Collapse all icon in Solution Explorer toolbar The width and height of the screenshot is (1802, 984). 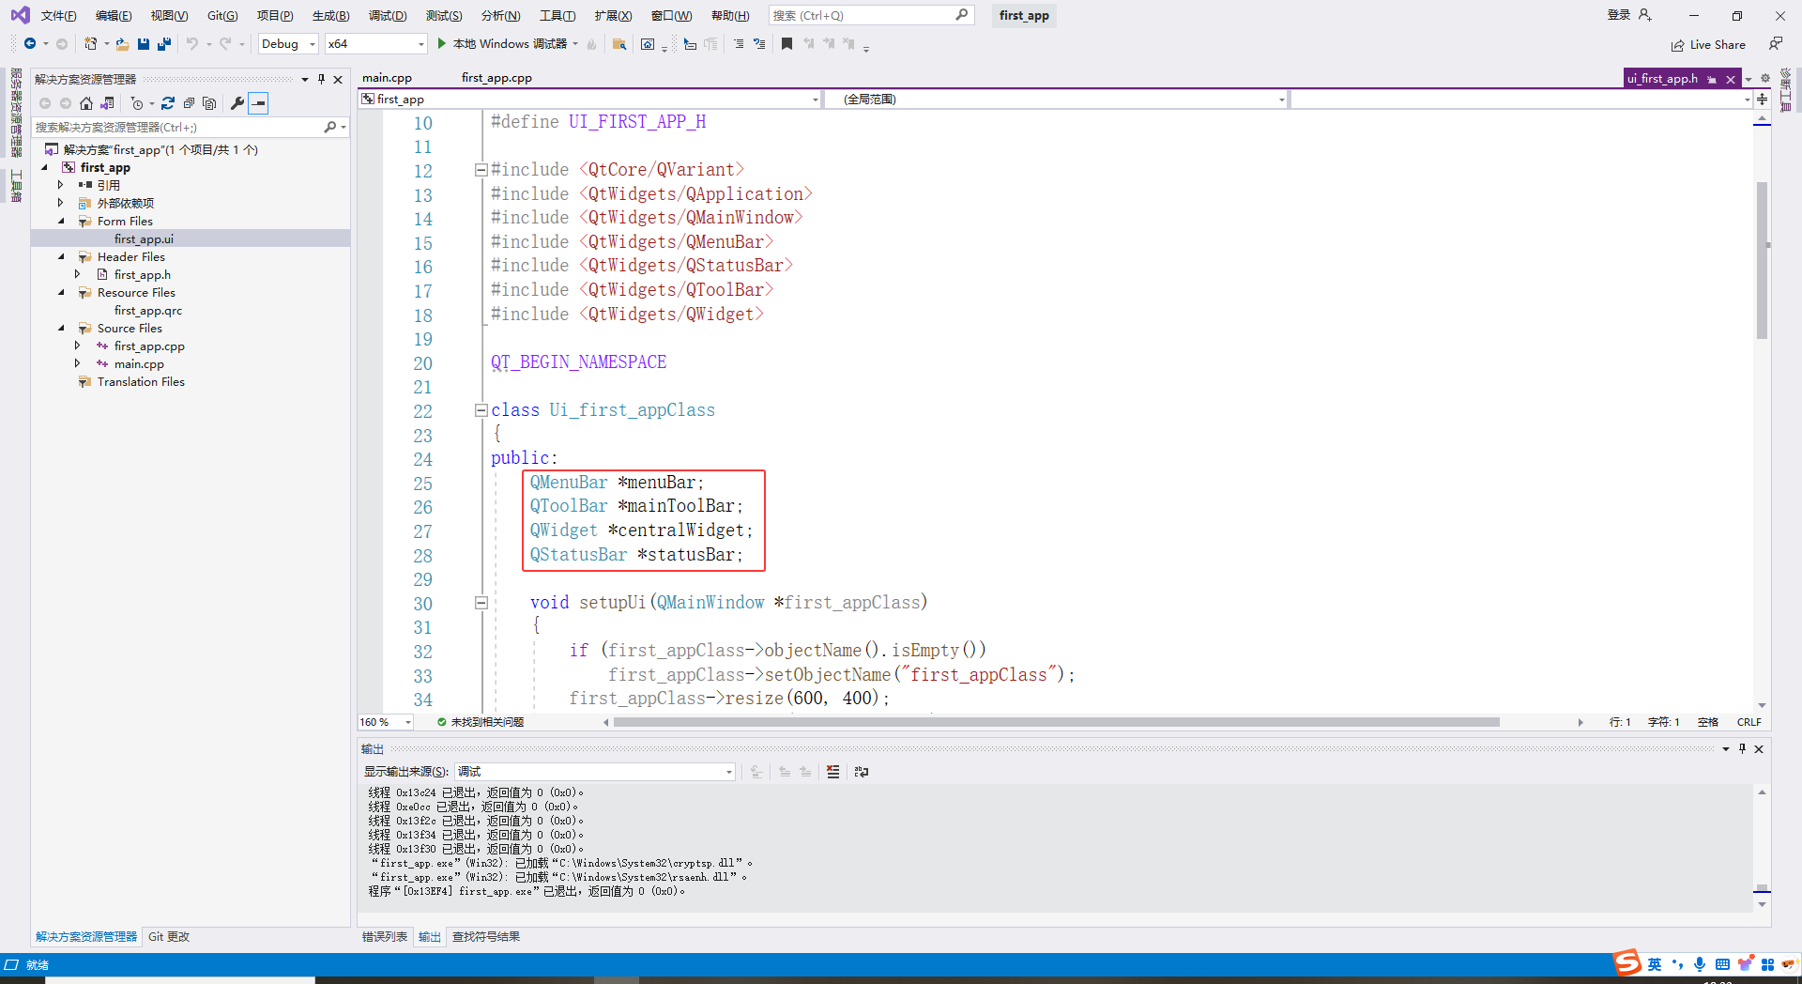click(189, 103)
